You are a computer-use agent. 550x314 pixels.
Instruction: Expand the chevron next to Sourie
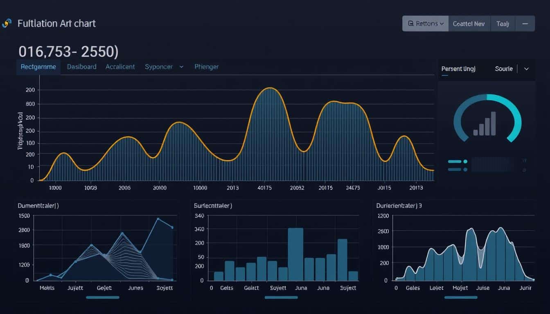click(527, 69)
